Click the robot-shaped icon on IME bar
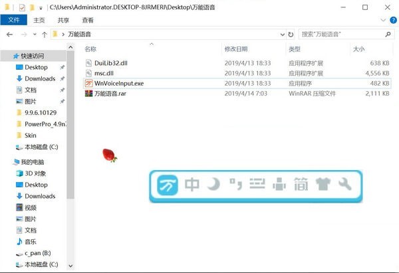 pyautogui.click(x=279, y=185)
